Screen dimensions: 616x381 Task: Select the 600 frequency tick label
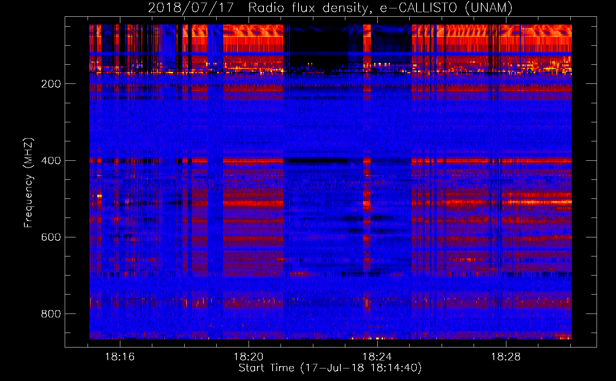(51, 237)
